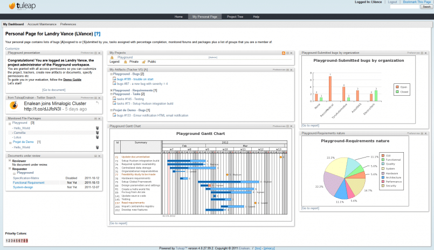Image resolution: width=434 pixels, height=250 pixels.
Task: Collapse Projet de Demo monitored packages group
Action: (x=10, y=142)
